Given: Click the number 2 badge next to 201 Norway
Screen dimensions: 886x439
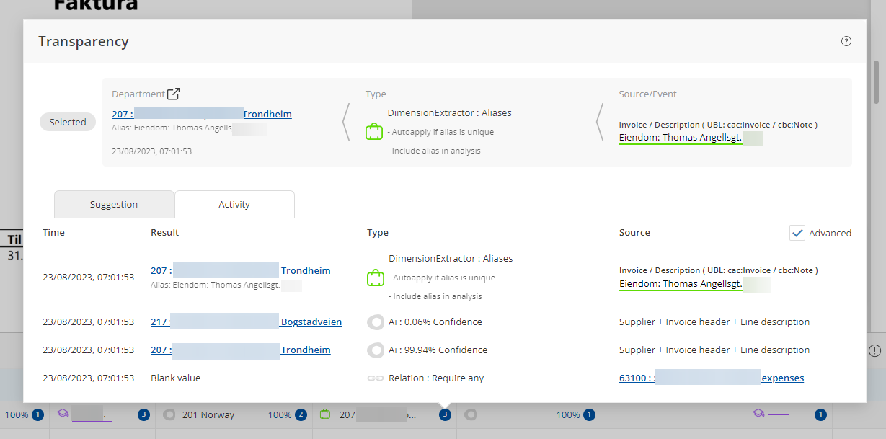Looking at the screenshot, I should 301,415.
